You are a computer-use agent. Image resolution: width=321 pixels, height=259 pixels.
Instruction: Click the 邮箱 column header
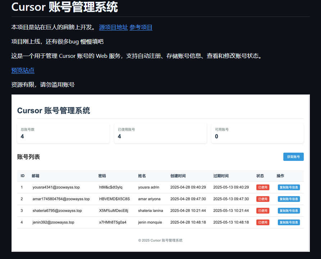[x=36, y=176]
